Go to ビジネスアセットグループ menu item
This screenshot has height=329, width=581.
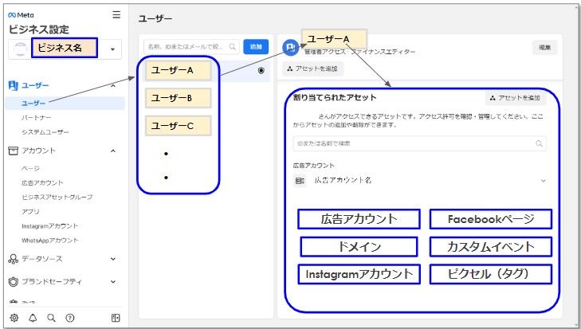pyautogui.click(x=57, y=197)
